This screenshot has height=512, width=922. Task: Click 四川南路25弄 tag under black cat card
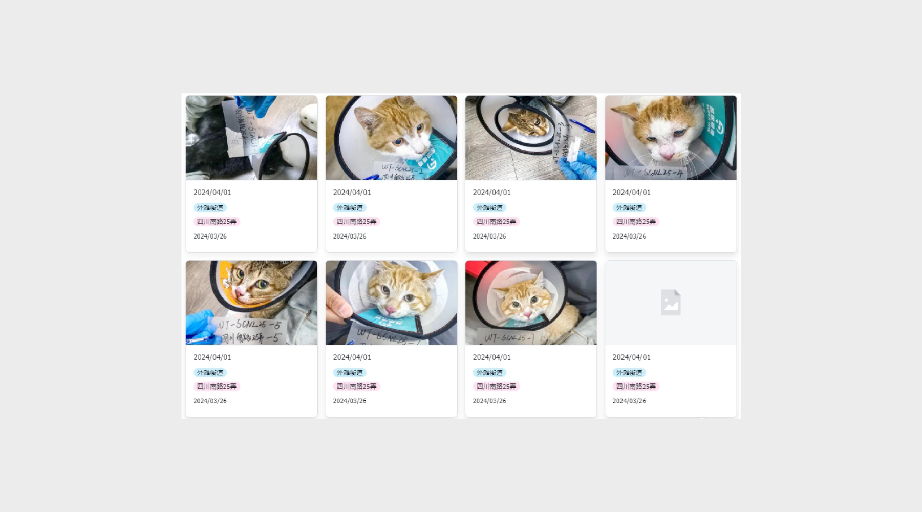pos(217,222)
